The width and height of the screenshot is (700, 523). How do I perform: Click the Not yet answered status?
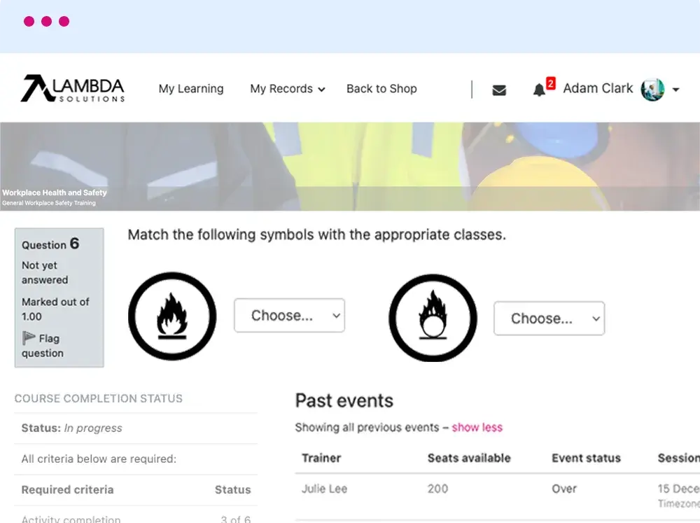[45, 272]
